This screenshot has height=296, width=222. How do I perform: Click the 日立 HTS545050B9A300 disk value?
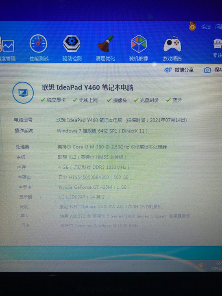point(95,177)
